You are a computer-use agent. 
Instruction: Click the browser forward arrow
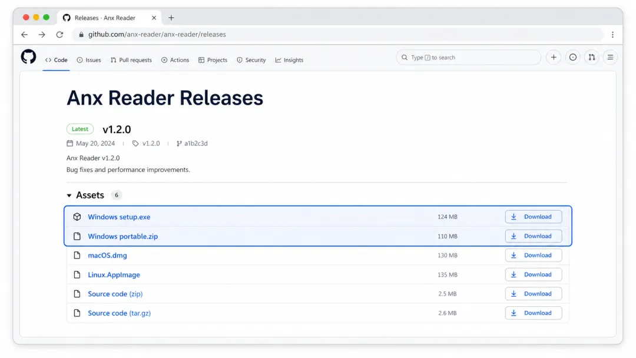point(42,35)
